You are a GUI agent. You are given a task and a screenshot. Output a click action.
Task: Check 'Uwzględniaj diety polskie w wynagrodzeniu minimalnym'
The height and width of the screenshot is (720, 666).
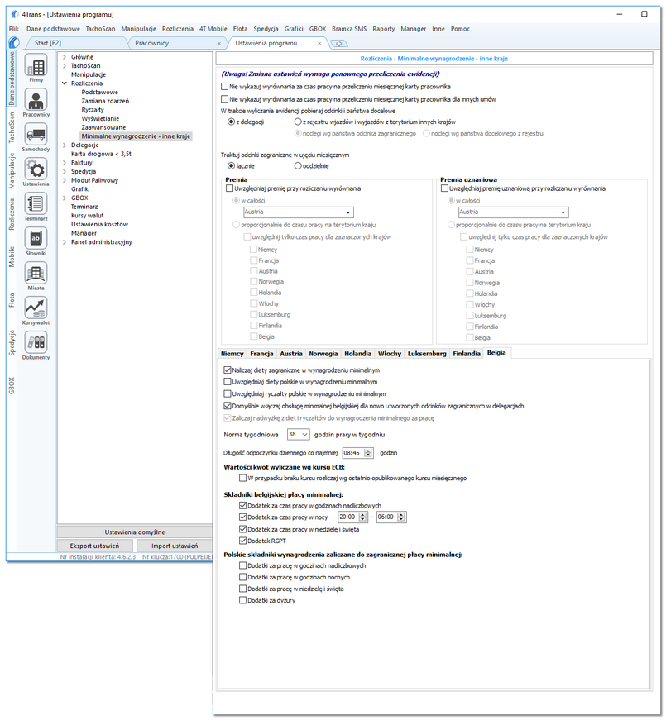pos(227,382)
